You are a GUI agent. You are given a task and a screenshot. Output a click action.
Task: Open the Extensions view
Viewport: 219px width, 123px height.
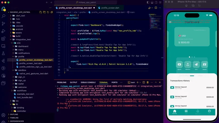pos(4,38)
